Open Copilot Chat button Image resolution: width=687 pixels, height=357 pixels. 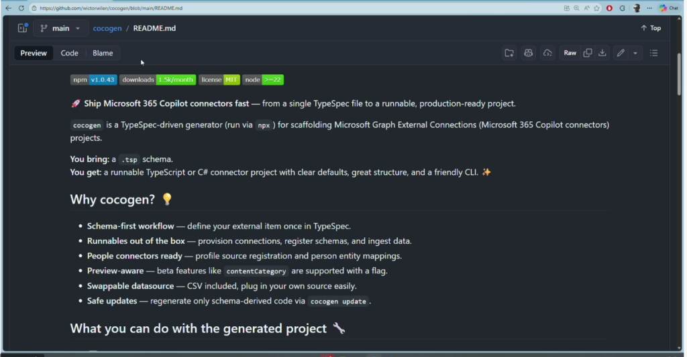(669, 8)
